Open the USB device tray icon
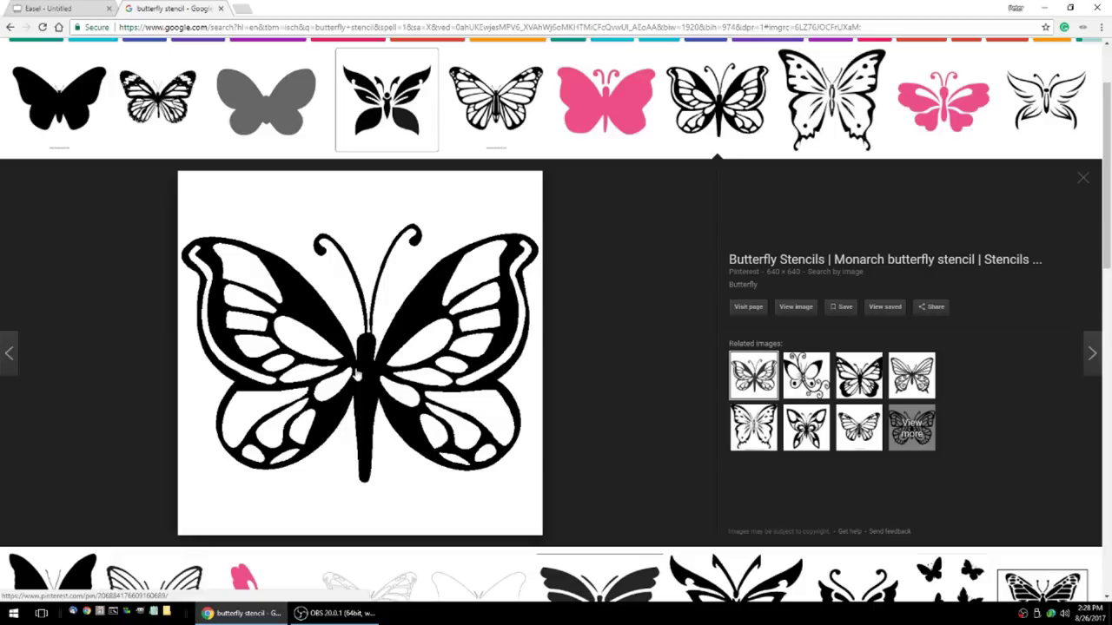Image resolution: width=1112 pixels, height=625 pixels. point(1037,613)
